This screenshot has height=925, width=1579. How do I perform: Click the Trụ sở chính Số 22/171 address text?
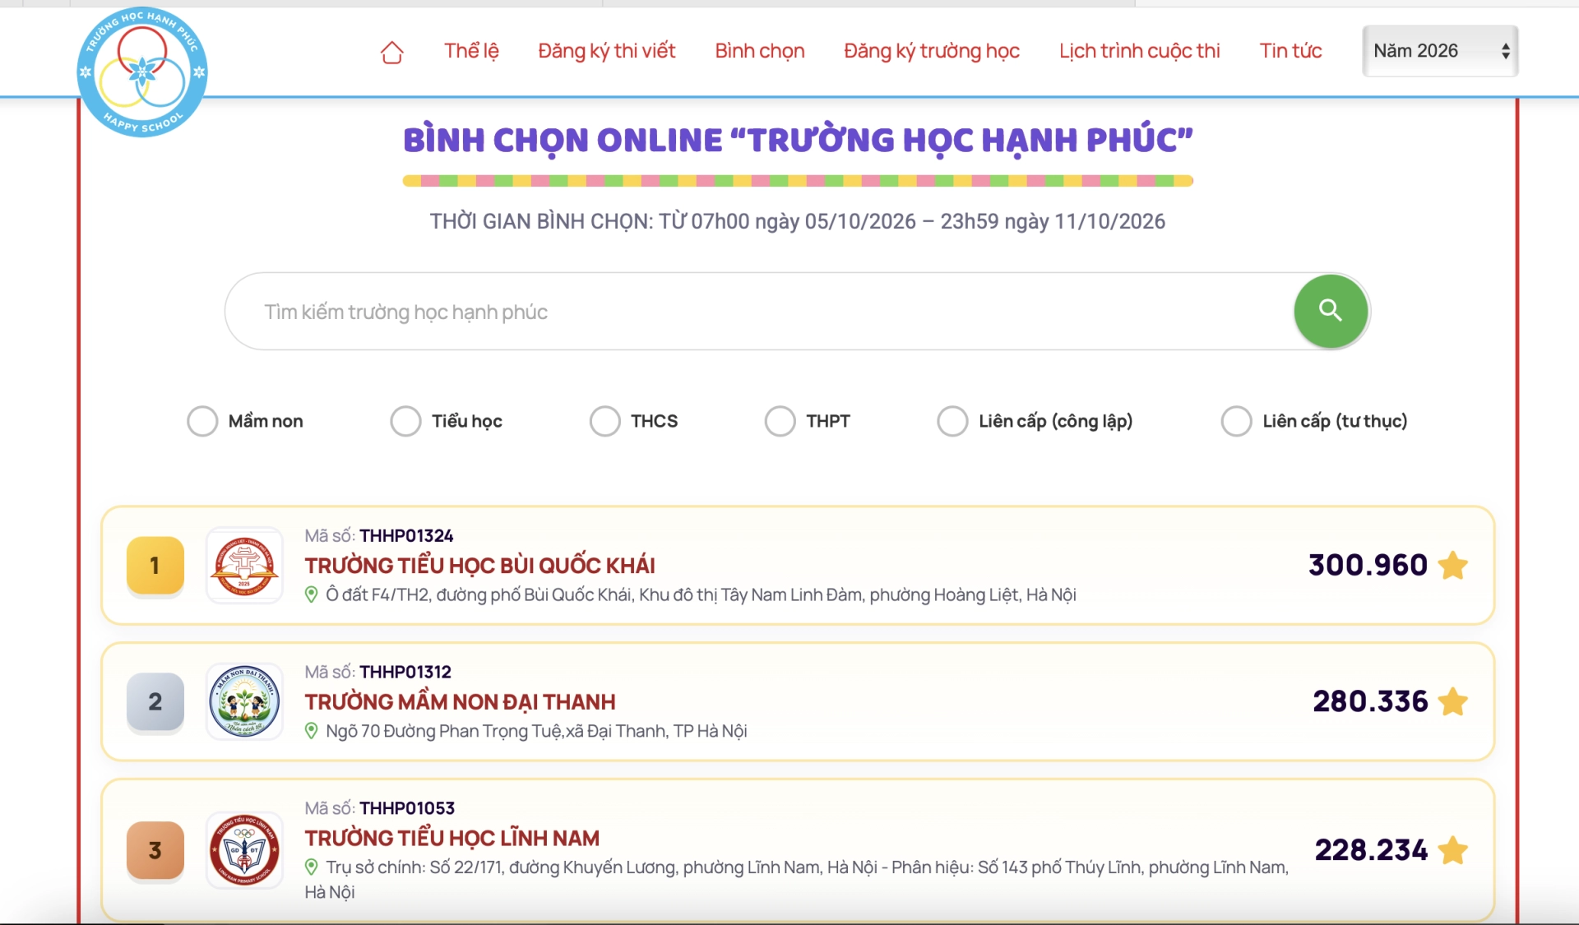[x=796, y=879]
